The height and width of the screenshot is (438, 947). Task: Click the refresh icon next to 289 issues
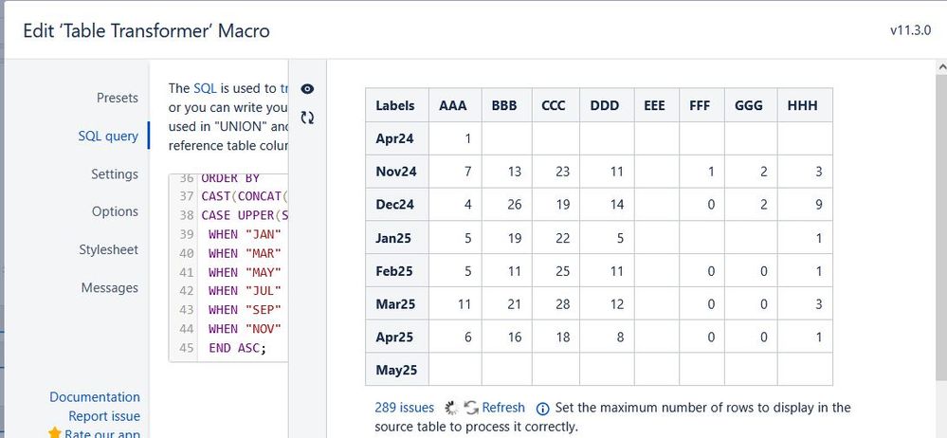click(x=471, y=409)
